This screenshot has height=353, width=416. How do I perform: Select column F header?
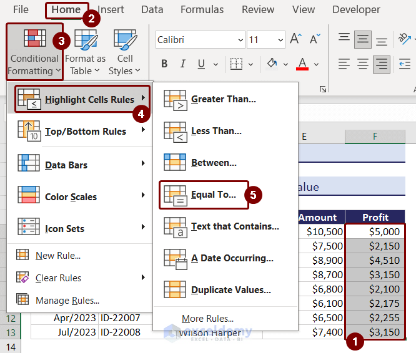[x=375, y=137]
